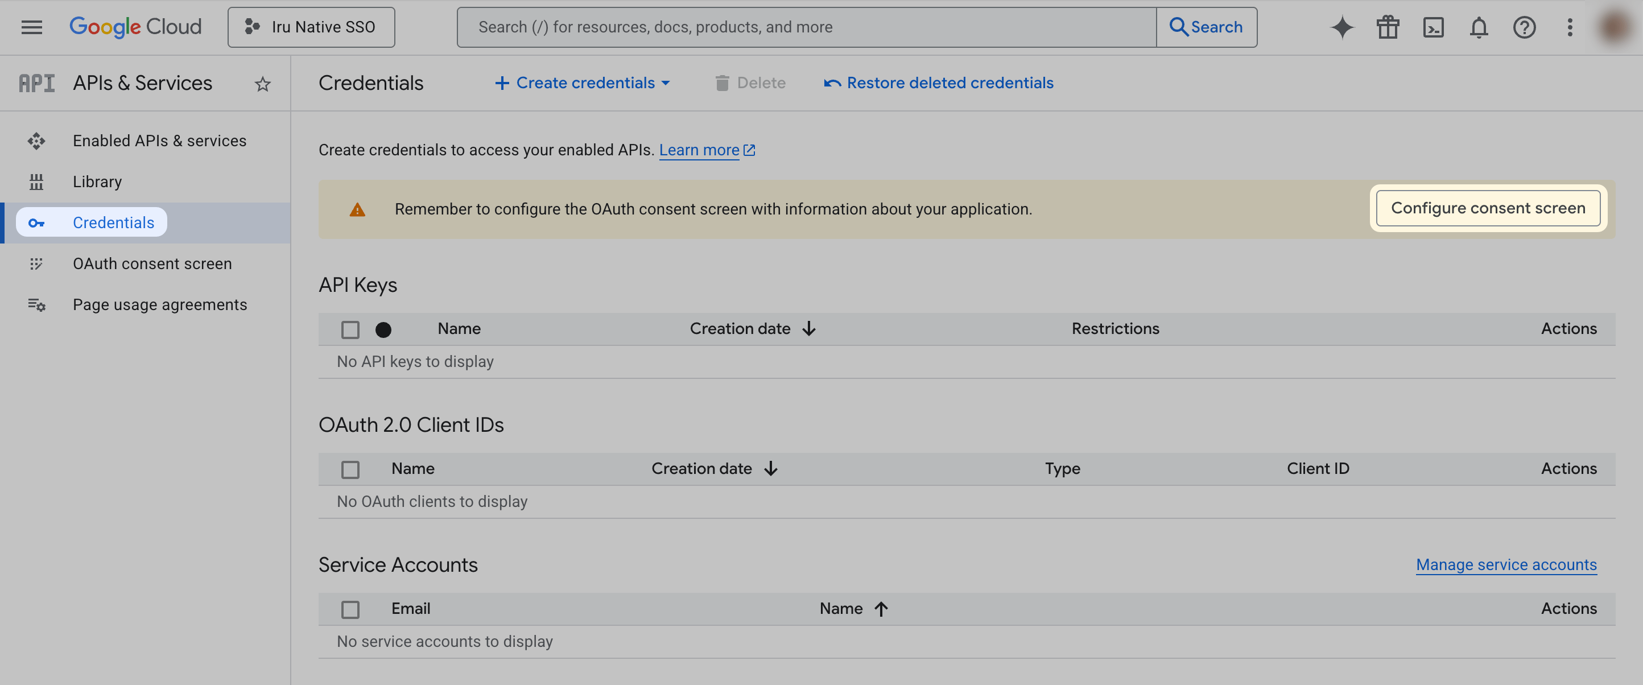This screenshot has width=1643, height=685.
Task: Click 'No API keys to display' text
Action: tap(415, 362)
